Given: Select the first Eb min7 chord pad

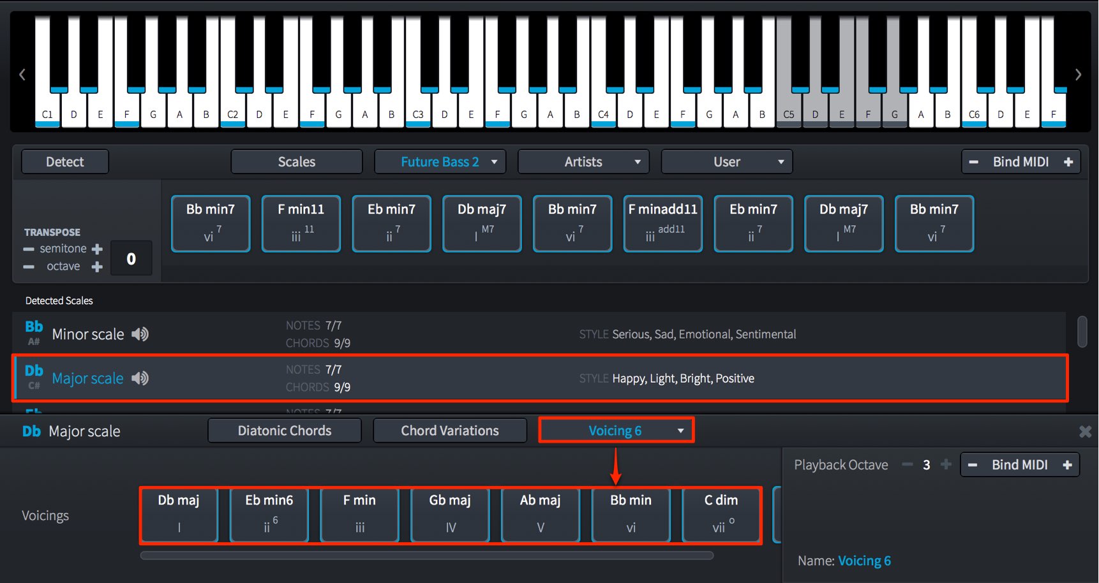Looking at the screenshot, I should 392,224.
